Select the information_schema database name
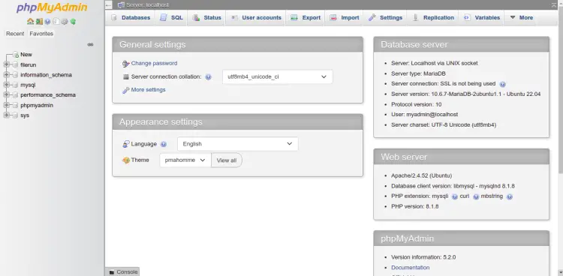Viewport: 563px width, 276px height. pos(46,75)
